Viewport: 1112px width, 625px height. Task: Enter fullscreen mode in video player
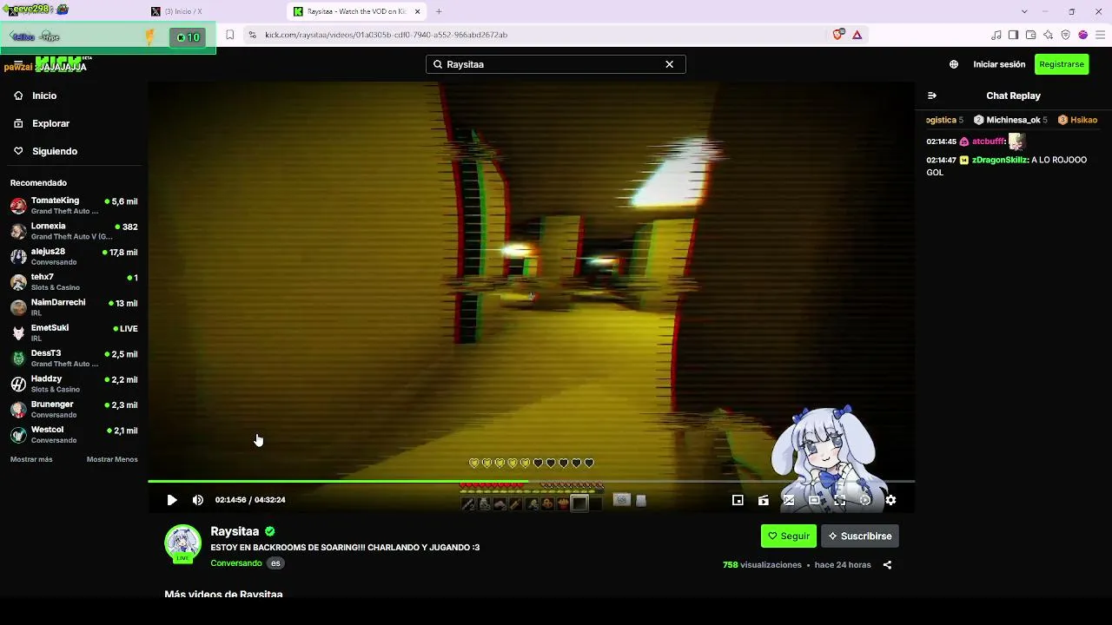[x=840, y=500]
